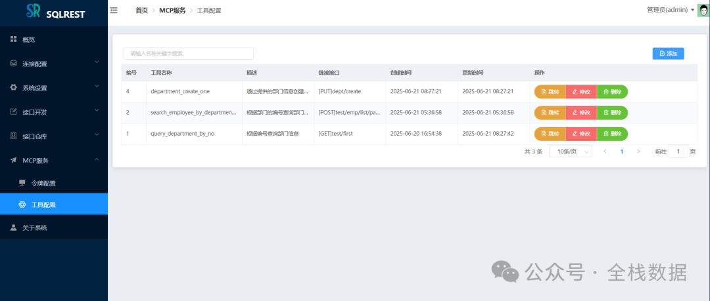The width and height of the screenshot is (710, 301).
Task: Click the 关于系统 person icon
Action: [x=14, y=228]
